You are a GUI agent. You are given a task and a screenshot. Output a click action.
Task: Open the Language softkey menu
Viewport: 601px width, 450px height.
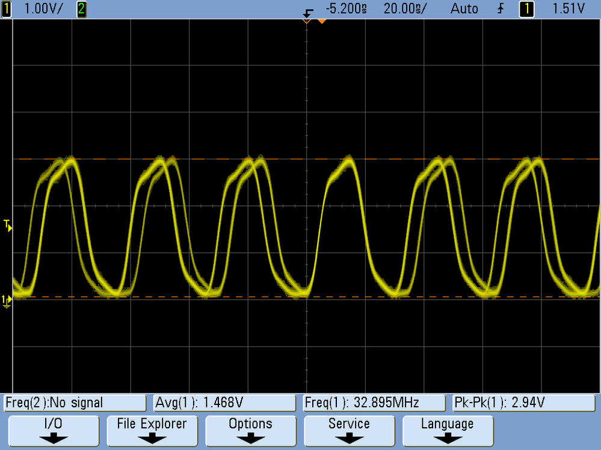(448, 431)
